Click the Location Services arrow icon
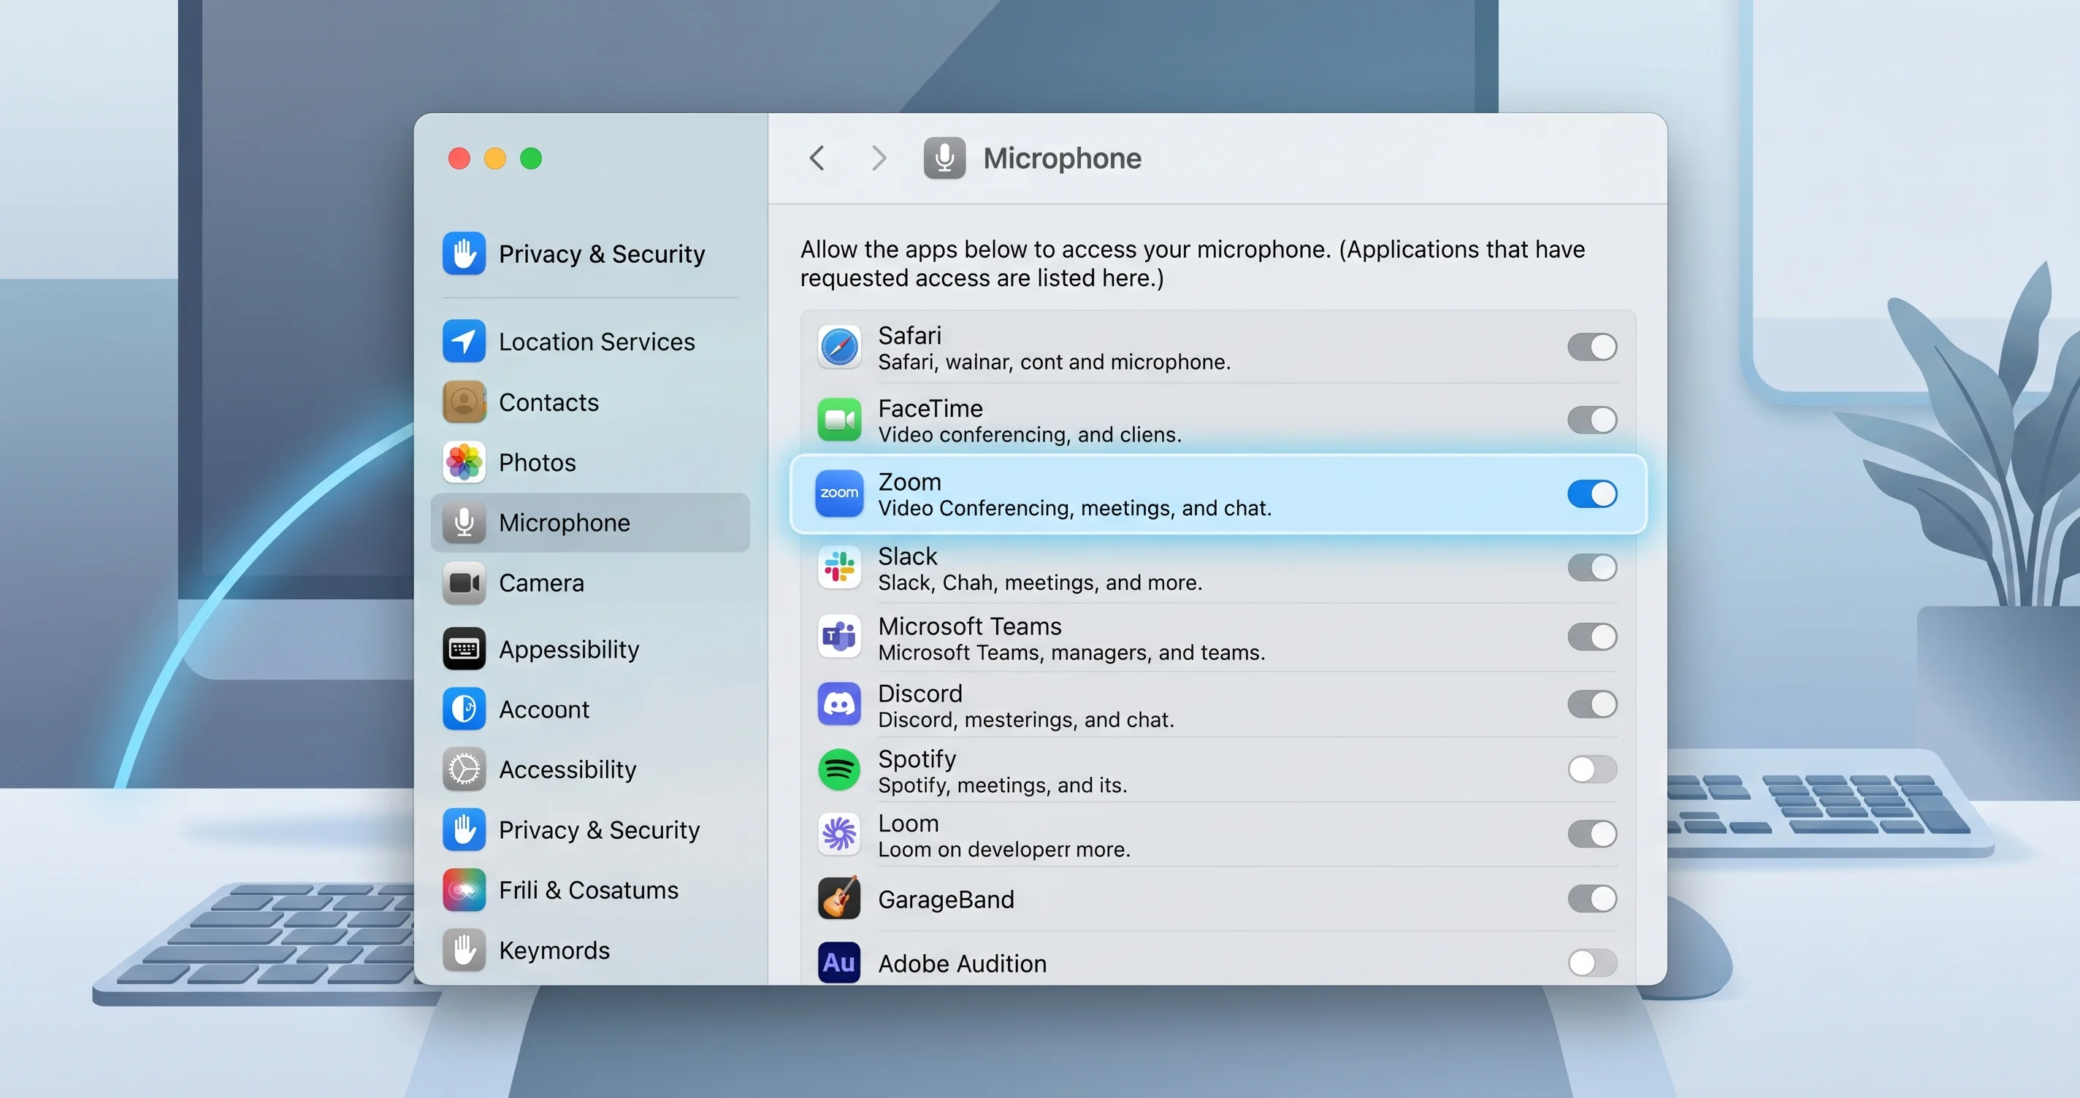 464,342
